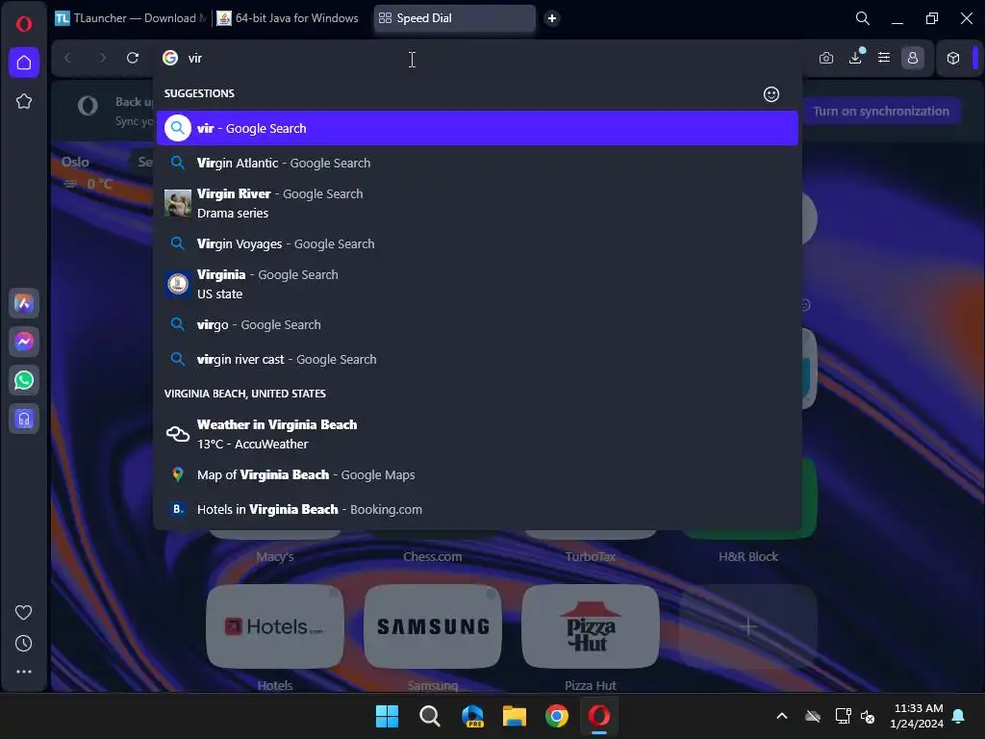
Task: Open Windows taskbar search
Action: pos(430,716)
